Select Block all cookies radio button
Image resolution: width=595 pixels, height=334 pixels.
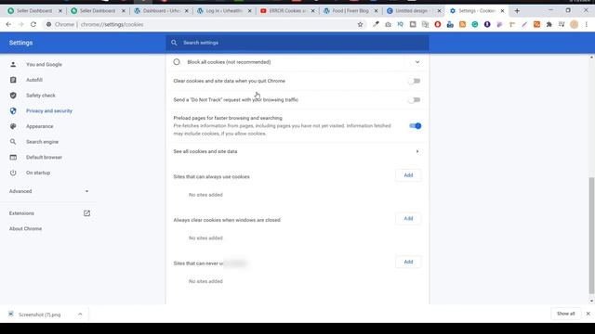click(177, 62)
